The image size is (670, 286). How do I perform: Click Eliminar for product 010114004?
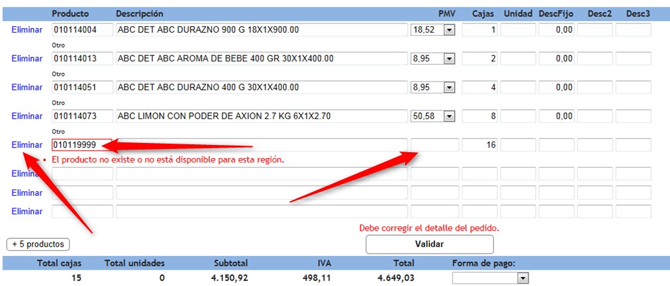(x=27, y=30)
